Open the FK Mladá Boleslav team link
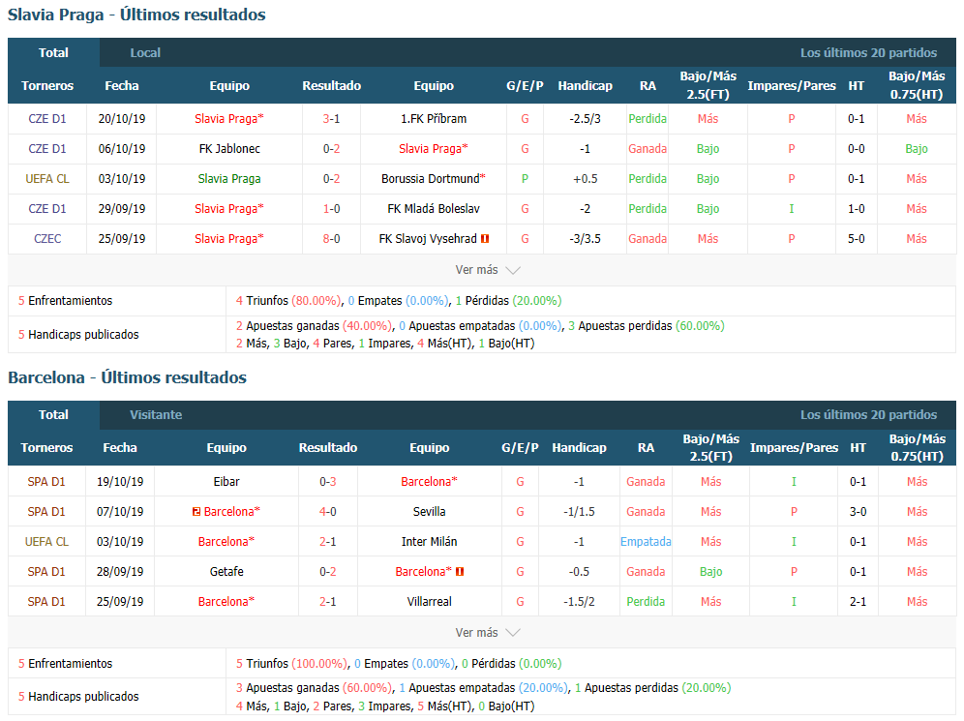This screenshot has width=964, height=721. coord(434,209)
